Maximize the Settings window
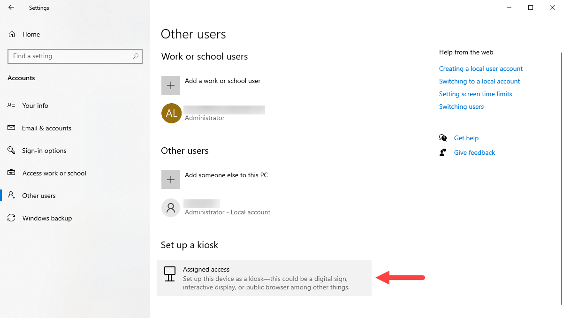The height and width of the screenshot is (318, 563). (530, 8)
